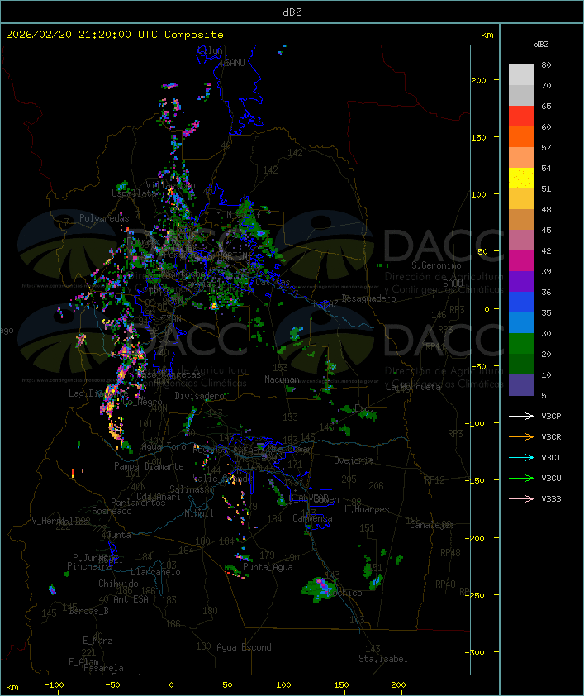The width and height of the screenshot is (584, 696).
Task: Click the Desaguadero place label
Action: pyautogui.click(x=368, y=298)
